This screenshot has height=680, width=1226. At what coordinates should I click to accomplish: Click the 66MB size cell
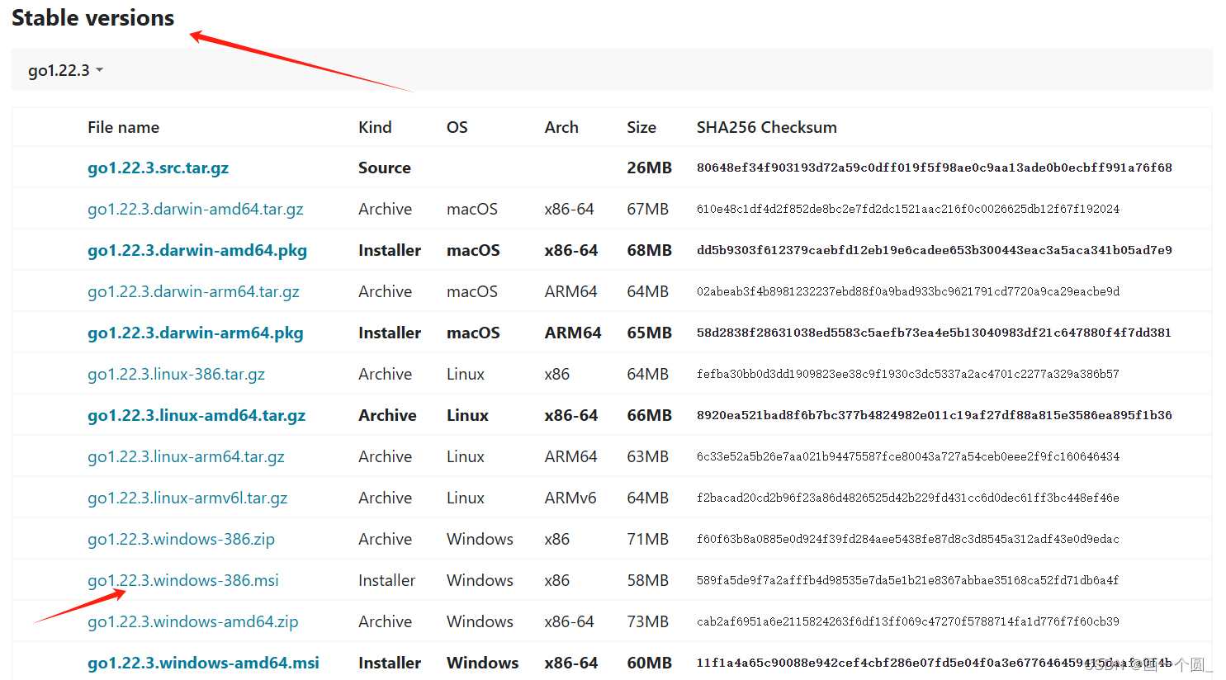pyautogui.click(x=649, y=415)
